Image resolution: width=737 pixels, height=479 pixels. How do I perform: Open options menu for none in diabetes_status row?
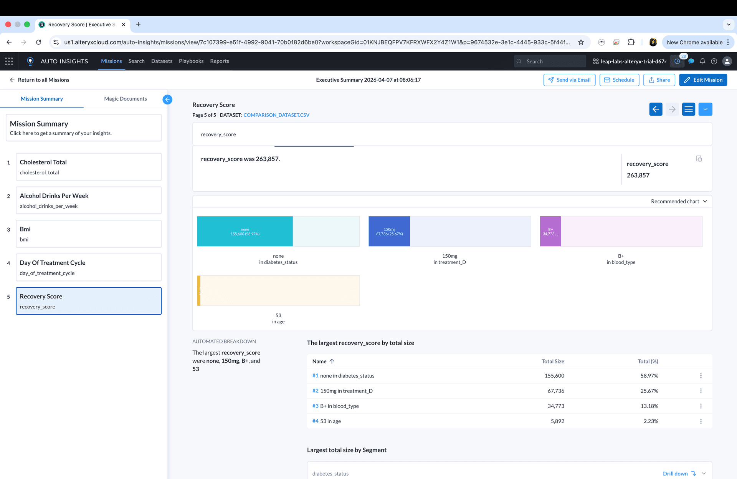[701, 376]
